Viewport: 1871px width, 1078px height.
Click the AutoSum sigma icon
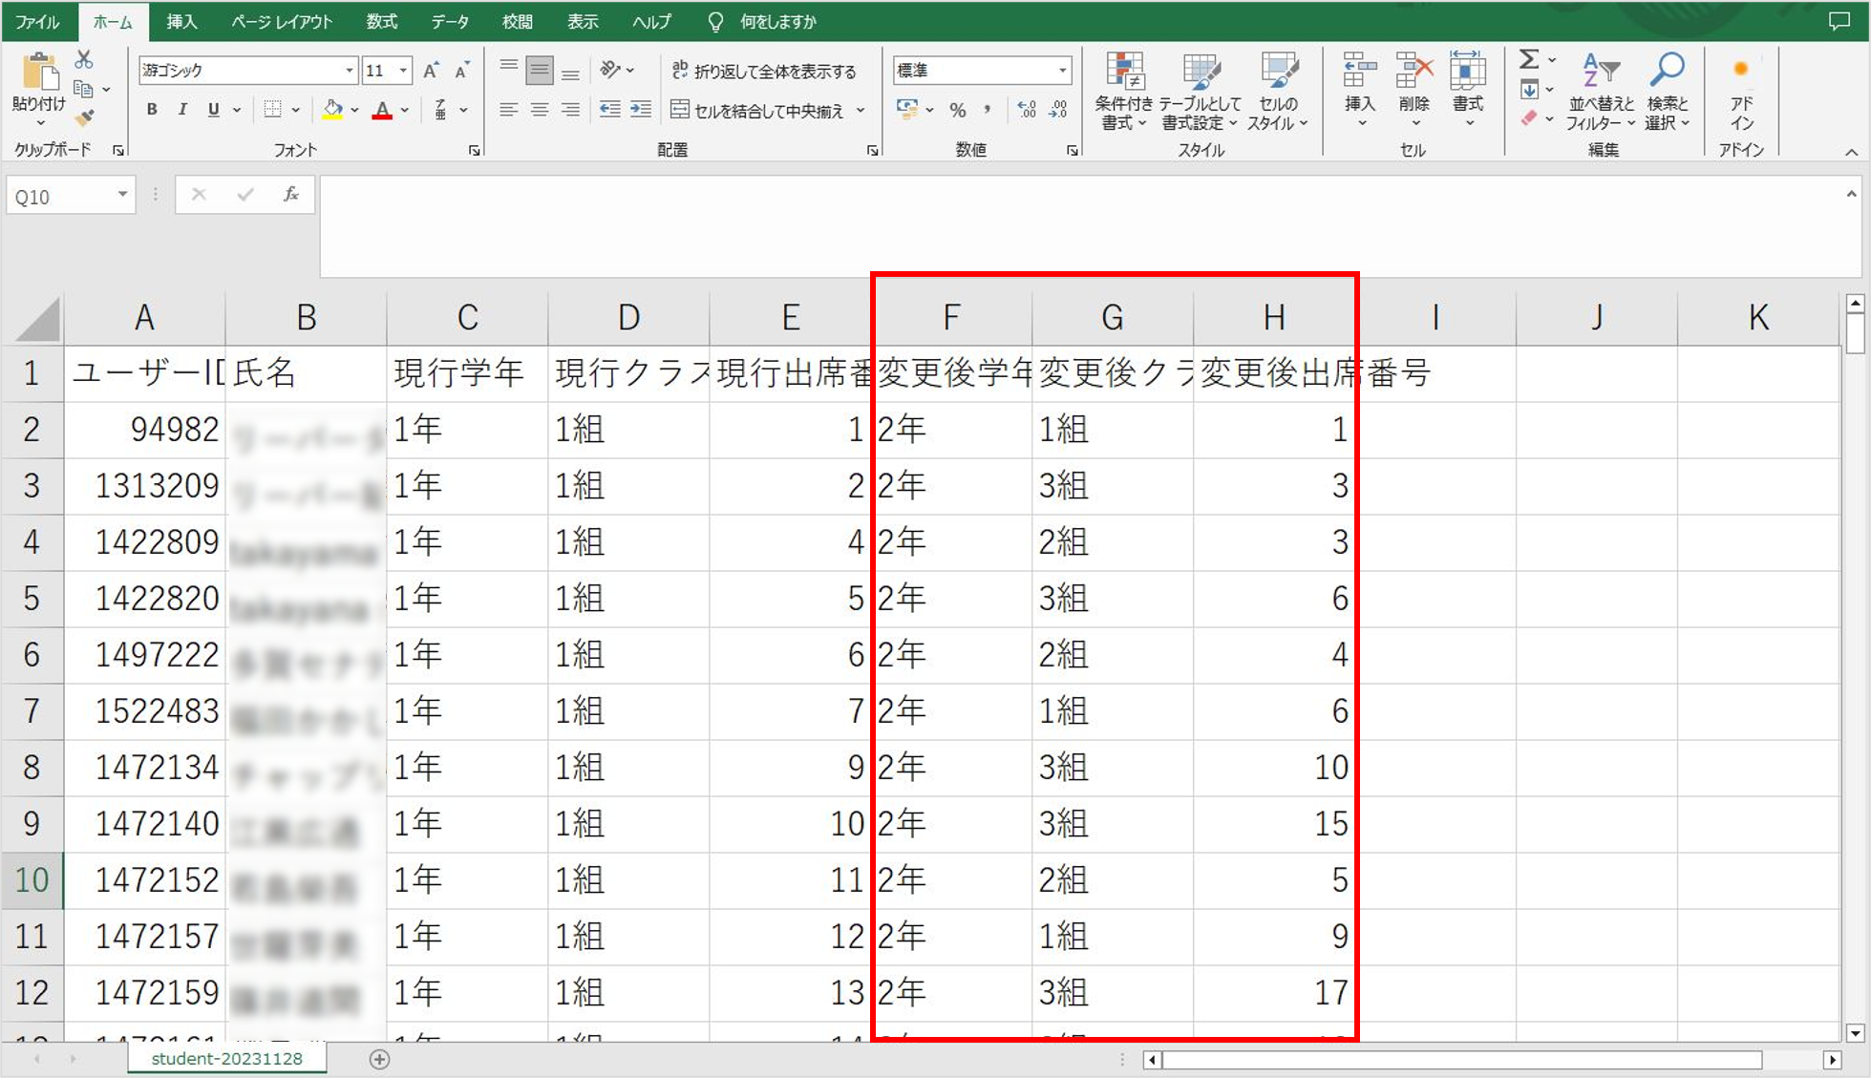1528,60
